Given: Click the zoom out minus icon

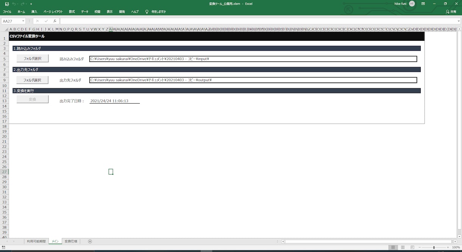Looking at the screenshot, I should pyautogui.click(x=420, y=247).
